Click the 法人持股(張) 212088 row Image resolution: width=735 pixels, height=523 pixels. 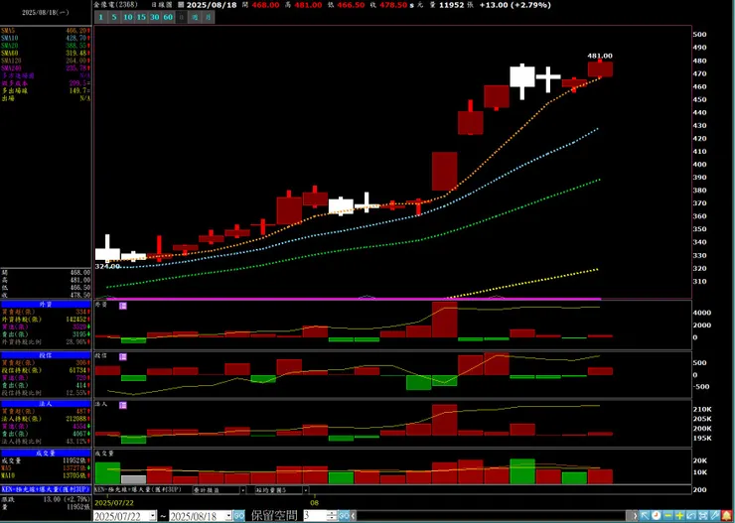(46, 419)
